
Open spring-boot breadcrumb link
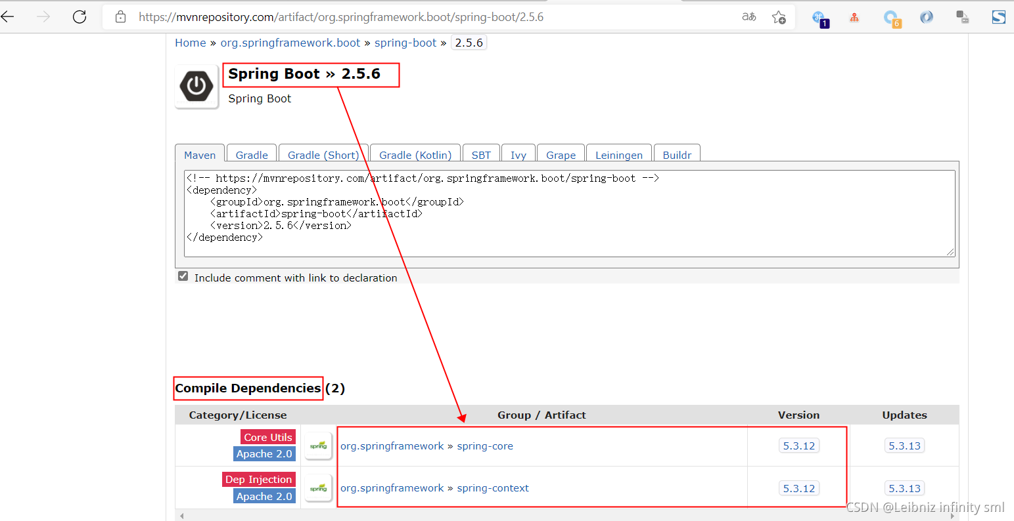[x=405, y=43]
